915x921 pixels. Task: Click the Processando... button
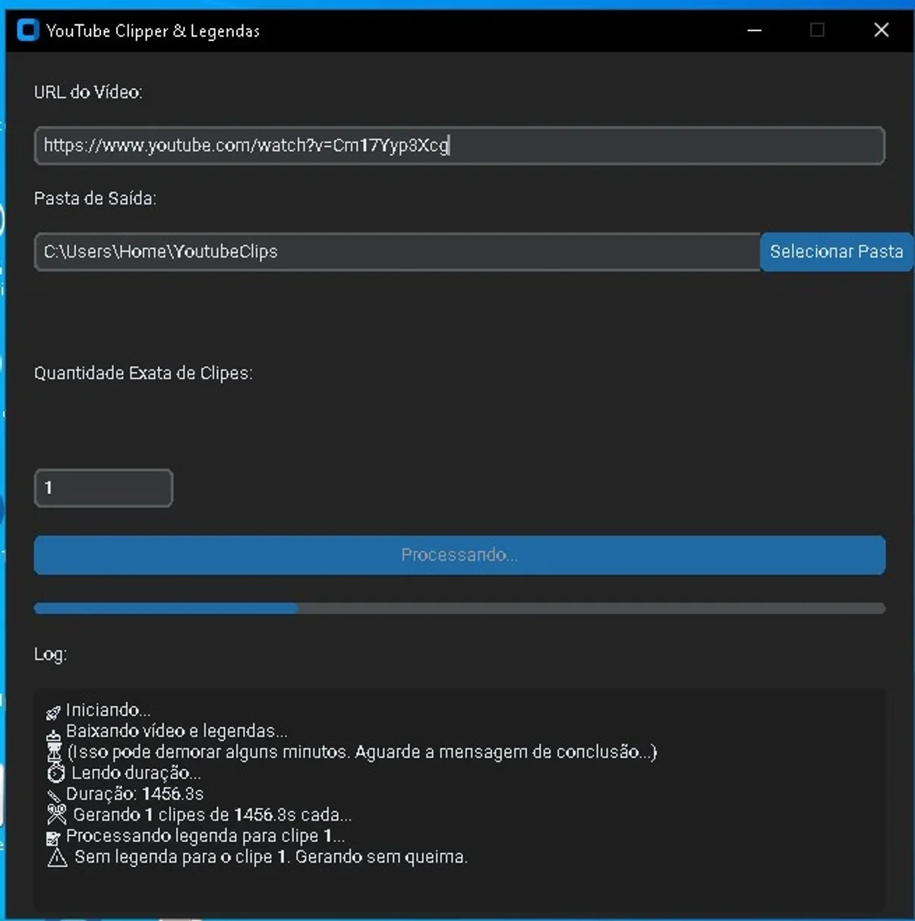coord(459,555)
